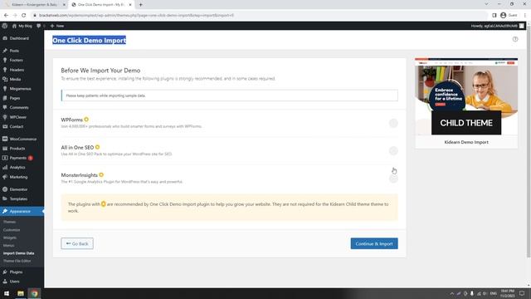The height and width of the screenshot is (299, 531).
Task: Open Footers in the admin sidebar
Action: point(16,60)
